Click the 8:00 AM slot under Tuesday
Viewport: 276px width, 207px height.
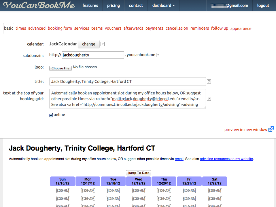113,191
